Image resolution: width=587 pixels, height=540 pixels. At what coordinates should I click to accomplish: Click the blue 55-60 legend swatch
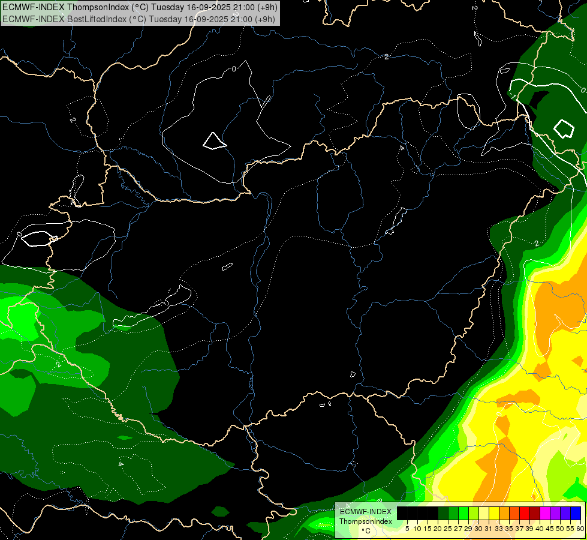coord(576,514)
